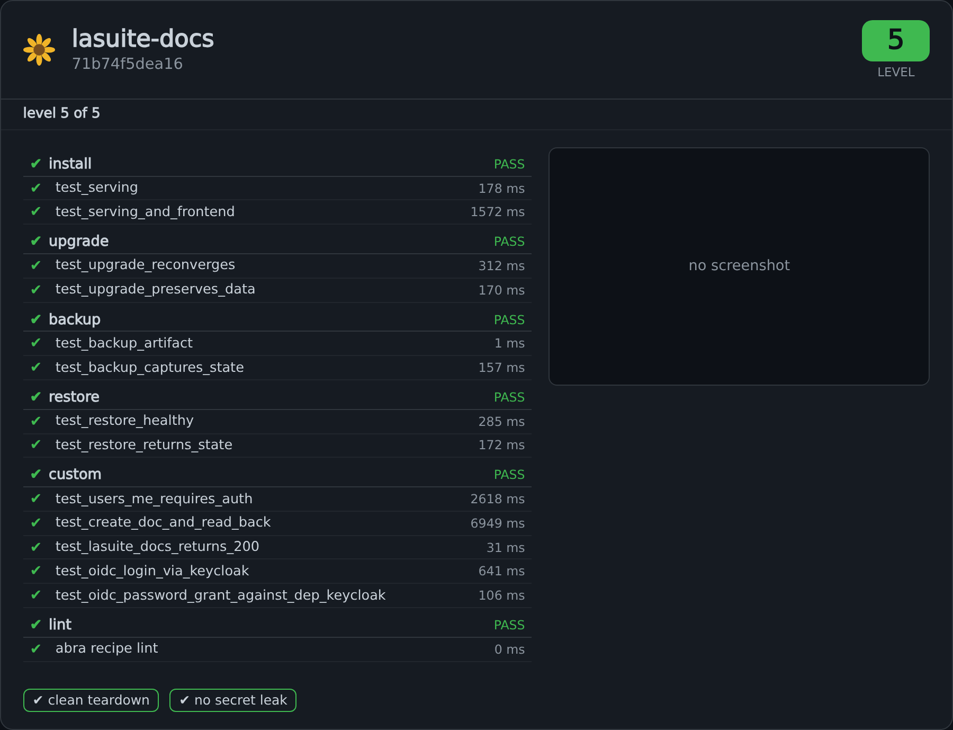Select the test_restore_returns_state row
Image resolution: width=953 pixels, height=730 pixels.
click(277, 445)
